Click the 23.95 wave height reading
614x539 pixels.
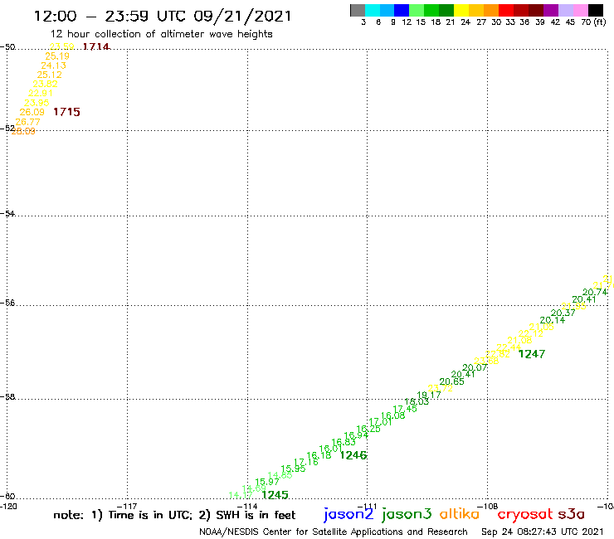[x=37, y=103]
